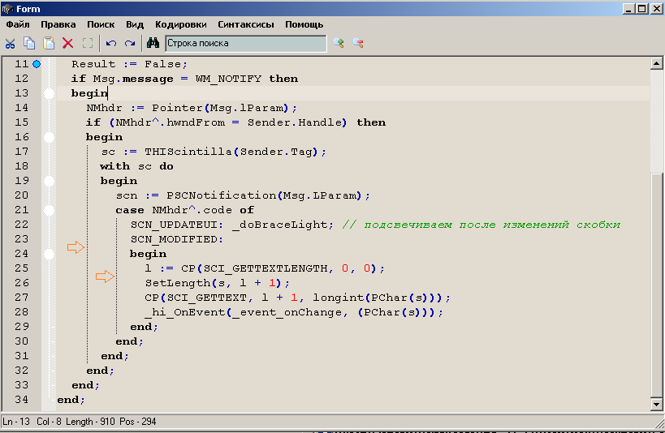Toggle the blue bookmark on line 11
This screenshot has height=433, width=665.
click(37, 63)
